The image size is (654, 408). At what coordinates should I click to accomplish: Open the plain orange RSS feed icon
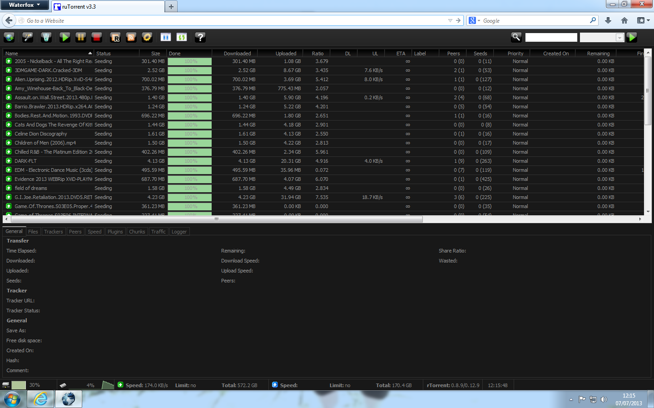click(131, 37)
